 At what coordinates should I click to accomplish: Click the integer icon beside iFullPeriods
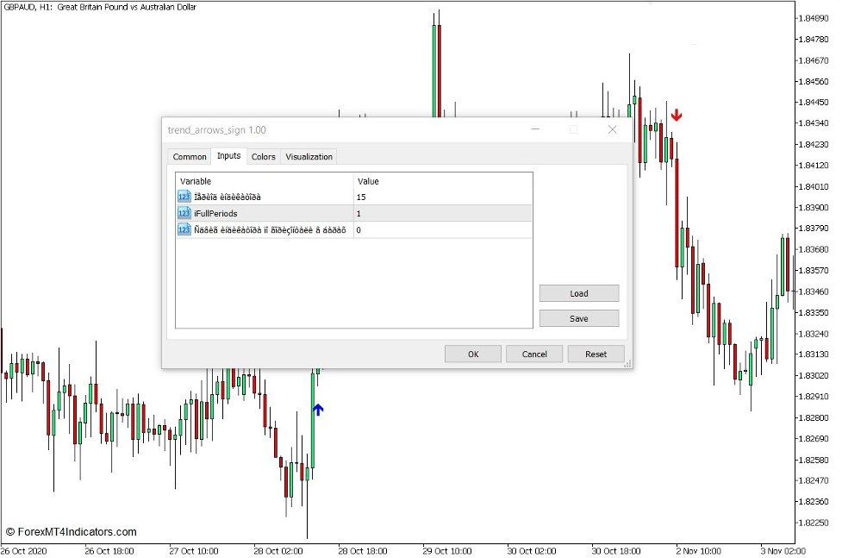coord(184,213)
